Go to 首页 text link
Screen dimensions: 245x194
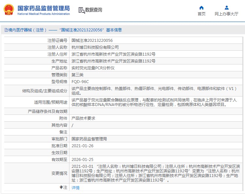pyautogui.click(x=201, y=14)
